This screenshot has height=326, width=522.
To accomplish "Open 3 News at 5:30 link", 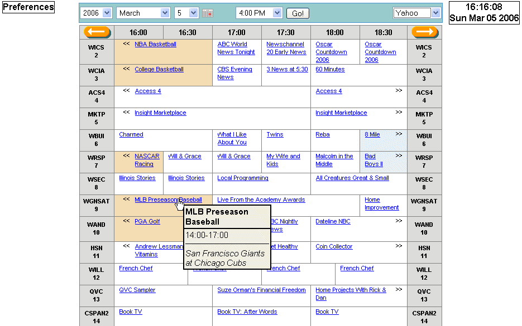I will [x=287, y=69].
